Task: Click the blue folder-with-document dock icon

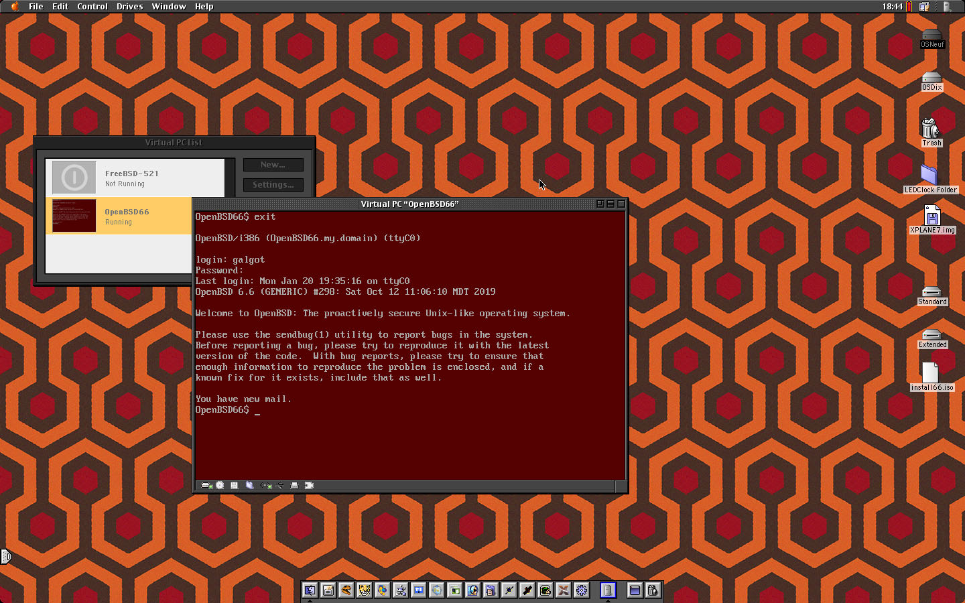Action: (x=491, y=590)
